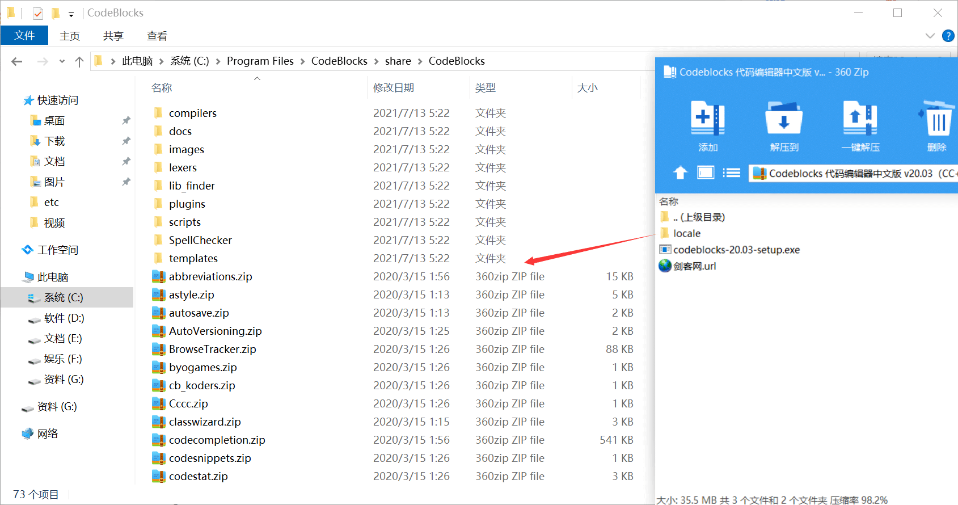The height and width of the screenshot is (505, 958).
Task: Unpin 文档 from quick access
Action: (126, 161)
